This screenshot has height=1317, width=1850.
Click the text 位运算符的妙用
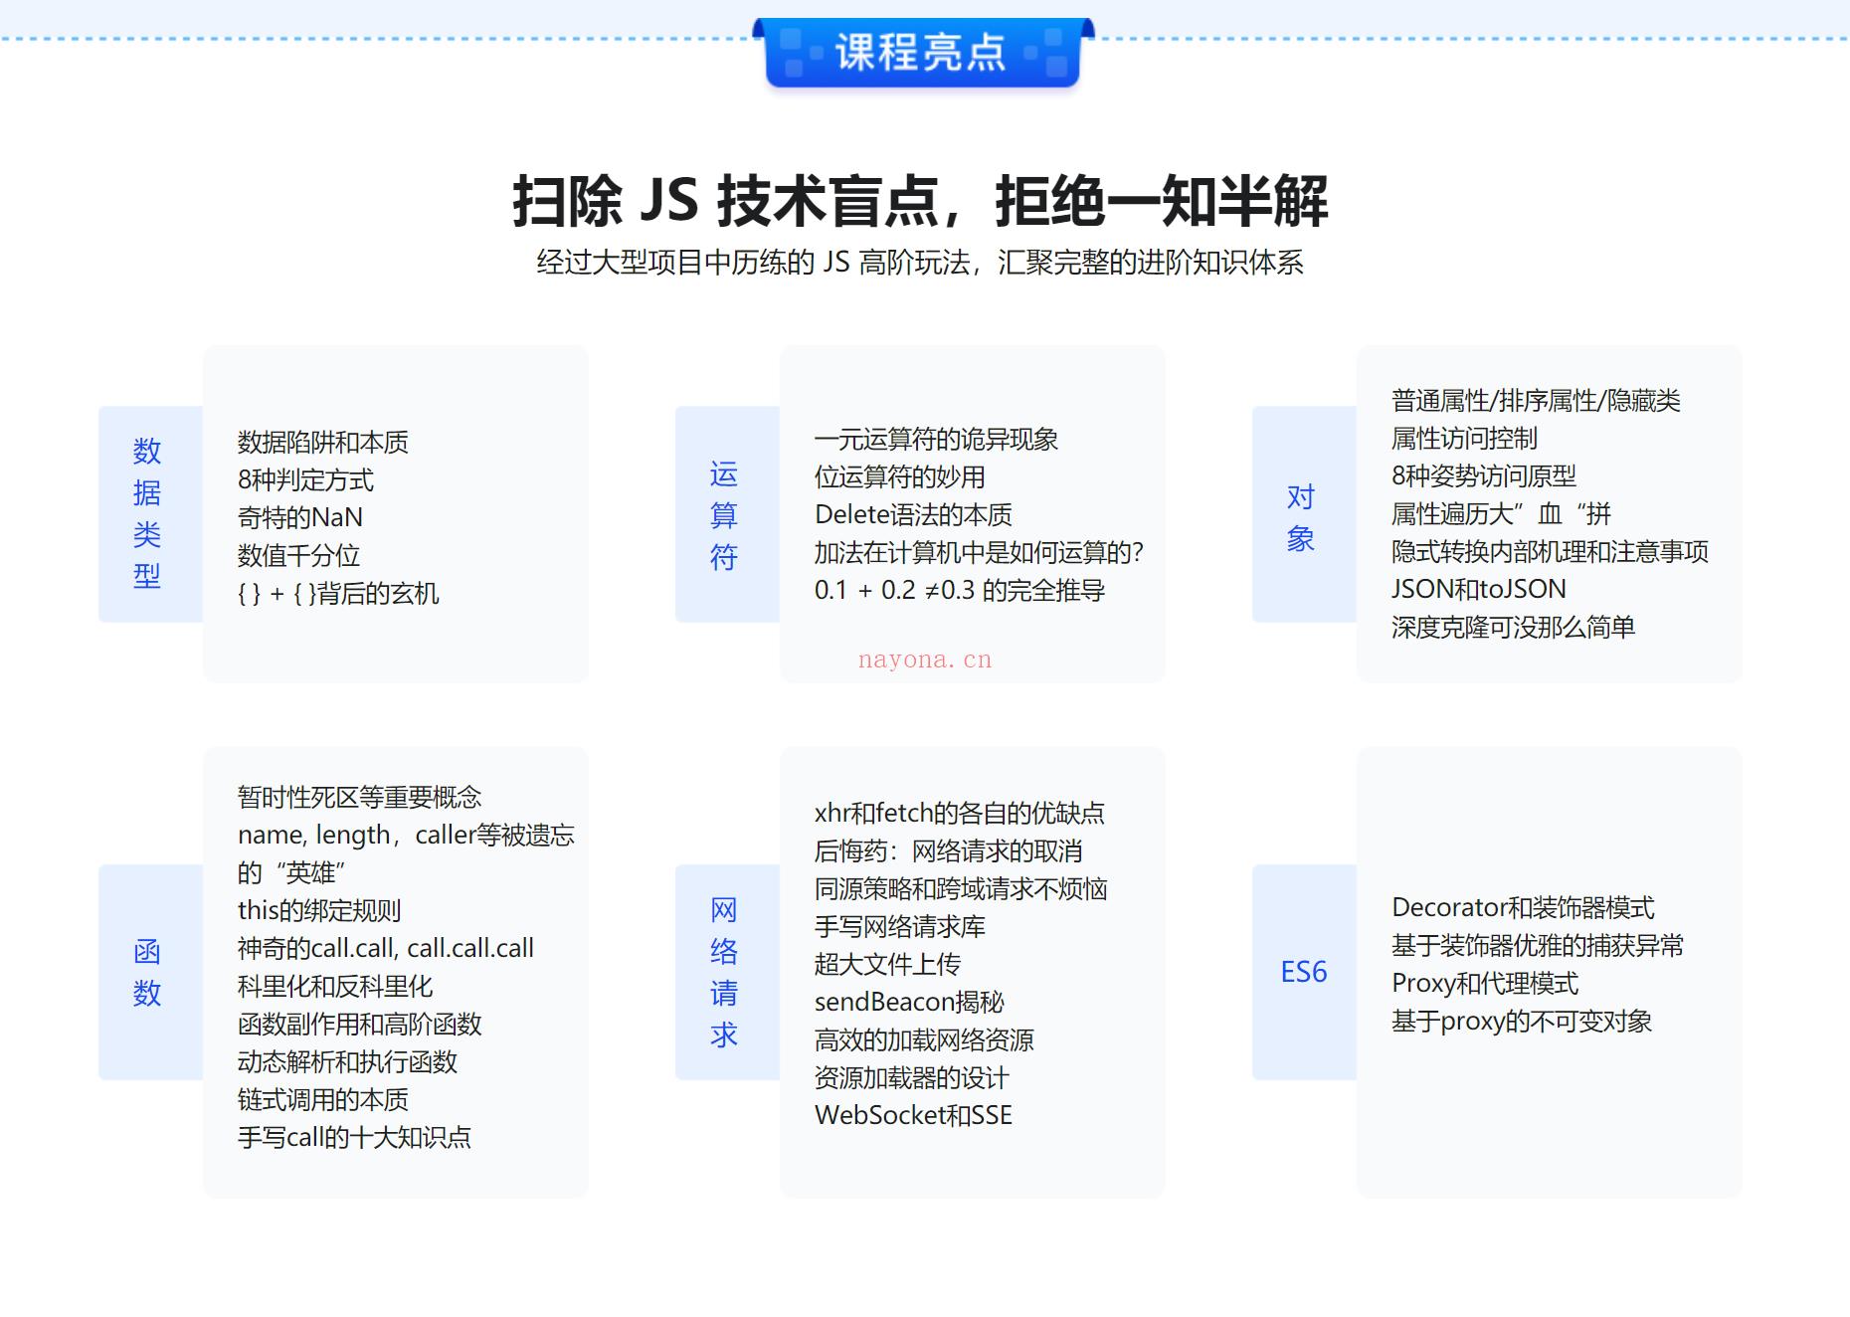coord(899,477)
